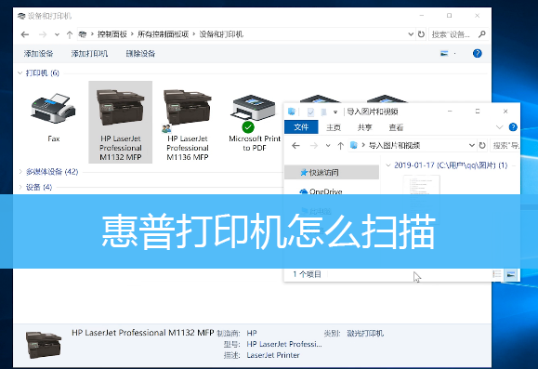This screenshot has width=538, height=369.
Task: Open the change view dropdown in Devices toolbar
Action: click(x=454, y=54)
